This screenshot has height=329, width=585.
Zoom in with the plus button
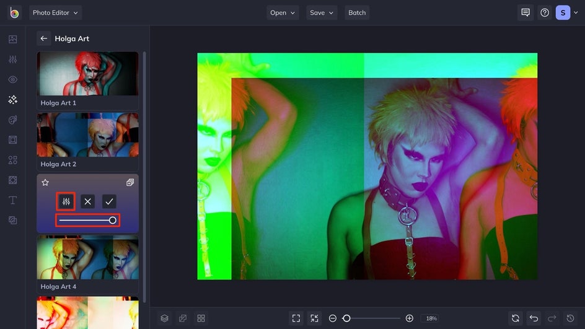coord(409,318)
